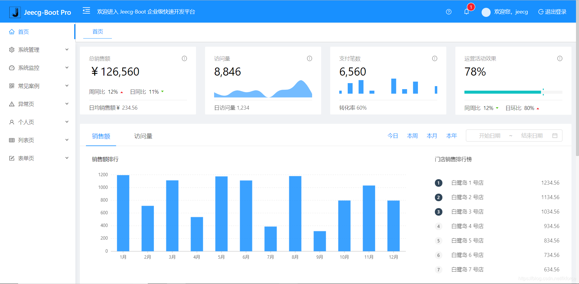Click the edit form icon beside 表单页

pos(12,158)
